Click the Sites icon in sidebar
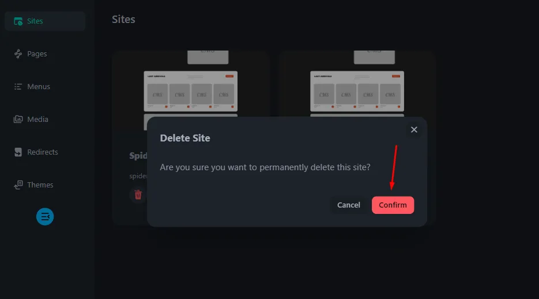 point(18,21)
